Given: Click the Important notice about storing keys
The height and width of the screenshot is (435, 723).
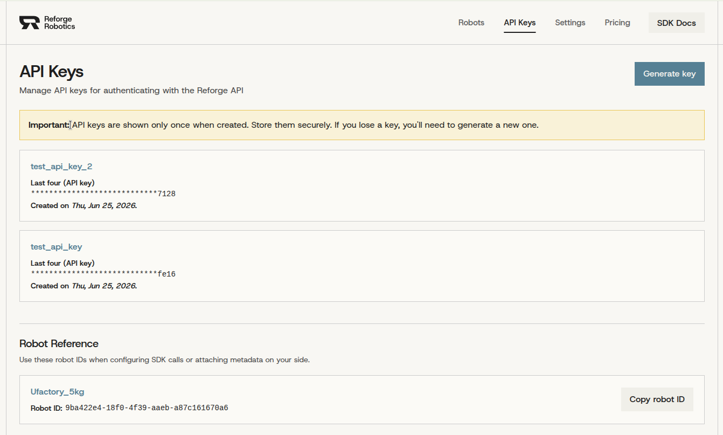Looking at the screenshot, I should [362, 125].
